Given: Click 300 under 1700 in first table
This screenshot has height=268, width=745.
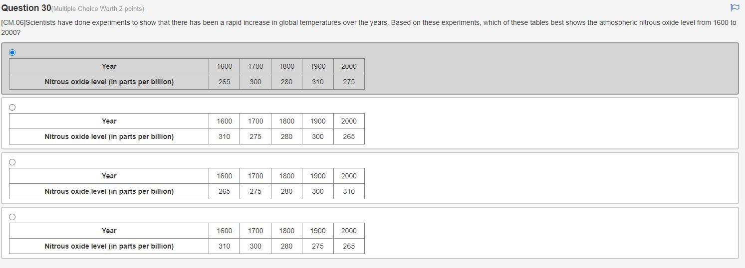Looking at the screenshot, I should tap(255, 82).
